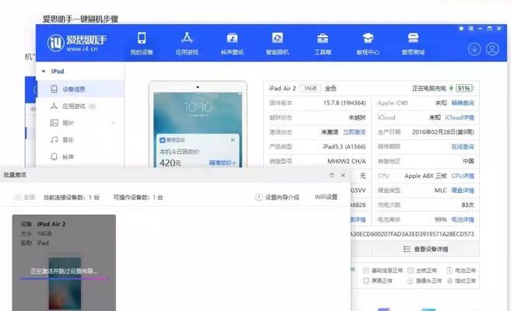Screen dimensions: 511x311
Task: Click sales model MH0W2 CH/A
Action: 347,162
